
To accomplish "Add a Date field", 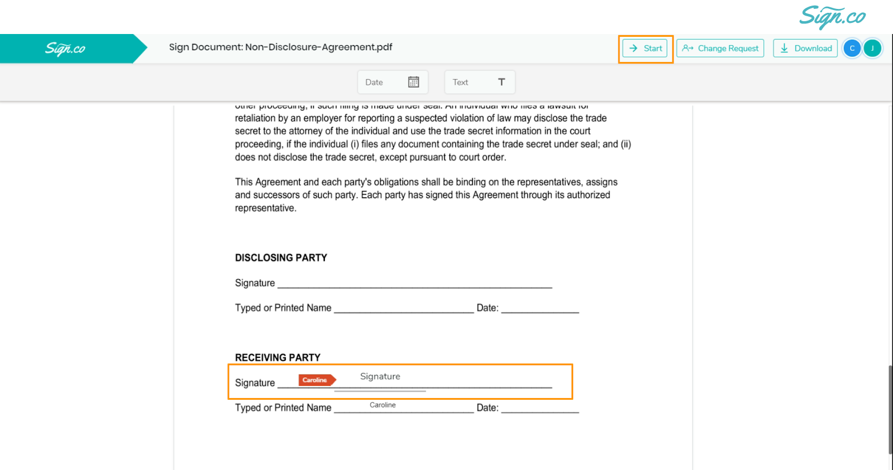I will tap(393, 82).
